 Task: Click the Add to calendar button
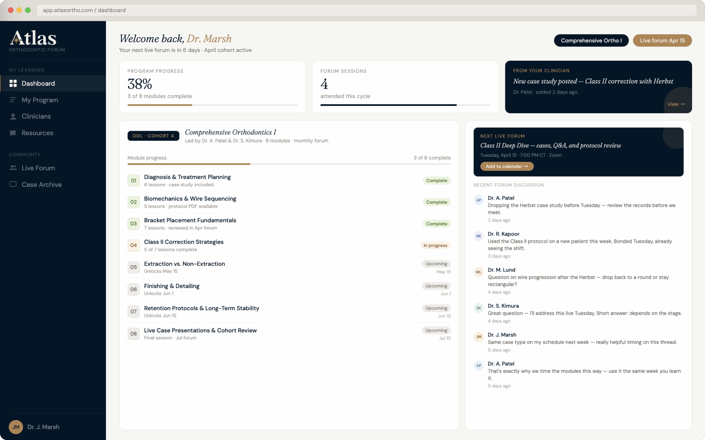507,166
